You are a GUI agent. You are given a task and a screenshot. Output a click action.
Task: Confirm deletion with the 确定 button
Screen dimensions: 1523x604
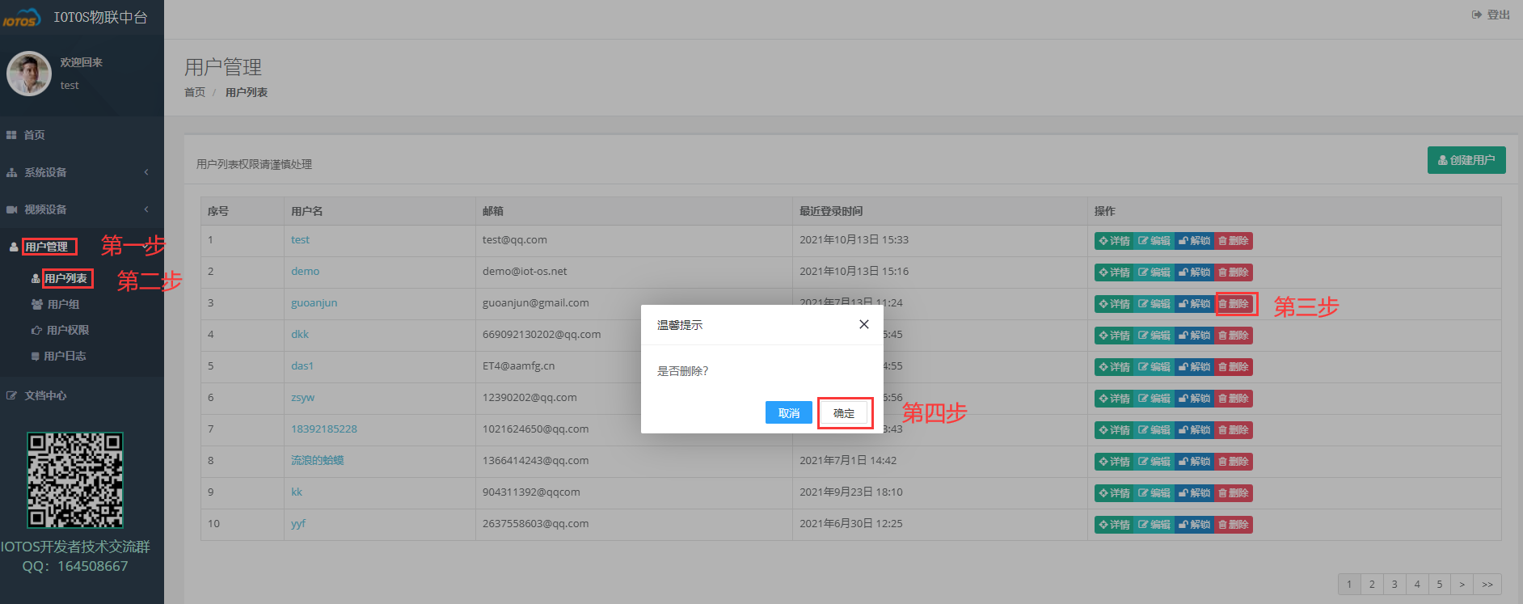point(844,413)
